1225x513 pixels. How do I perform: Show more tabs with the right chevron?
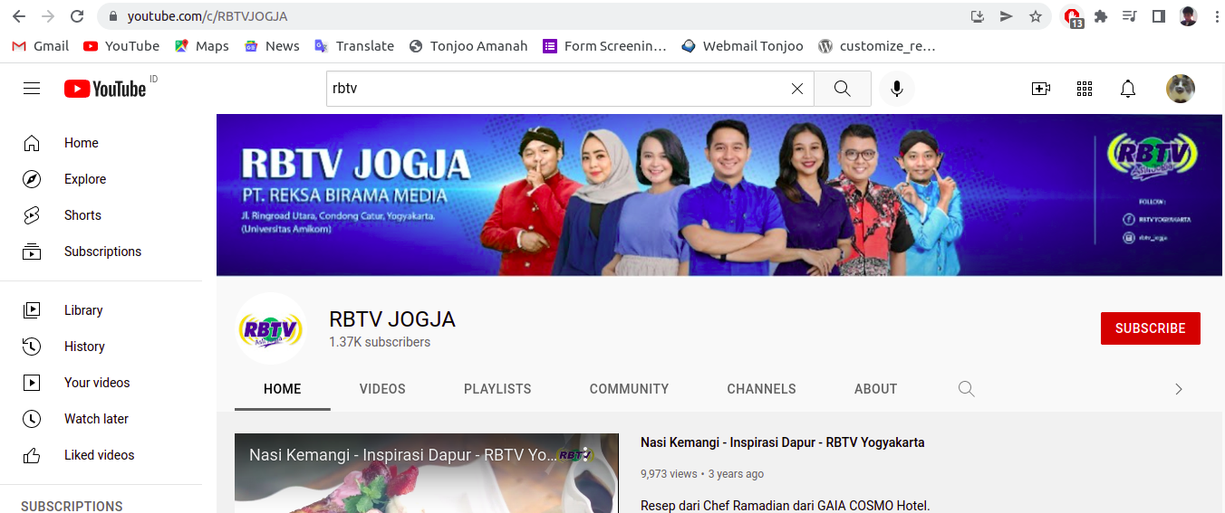pyautogui.click(x=1179, y=389)
